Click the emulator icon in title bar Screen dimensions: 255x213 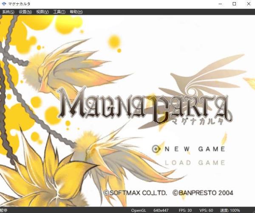(4, 4)
